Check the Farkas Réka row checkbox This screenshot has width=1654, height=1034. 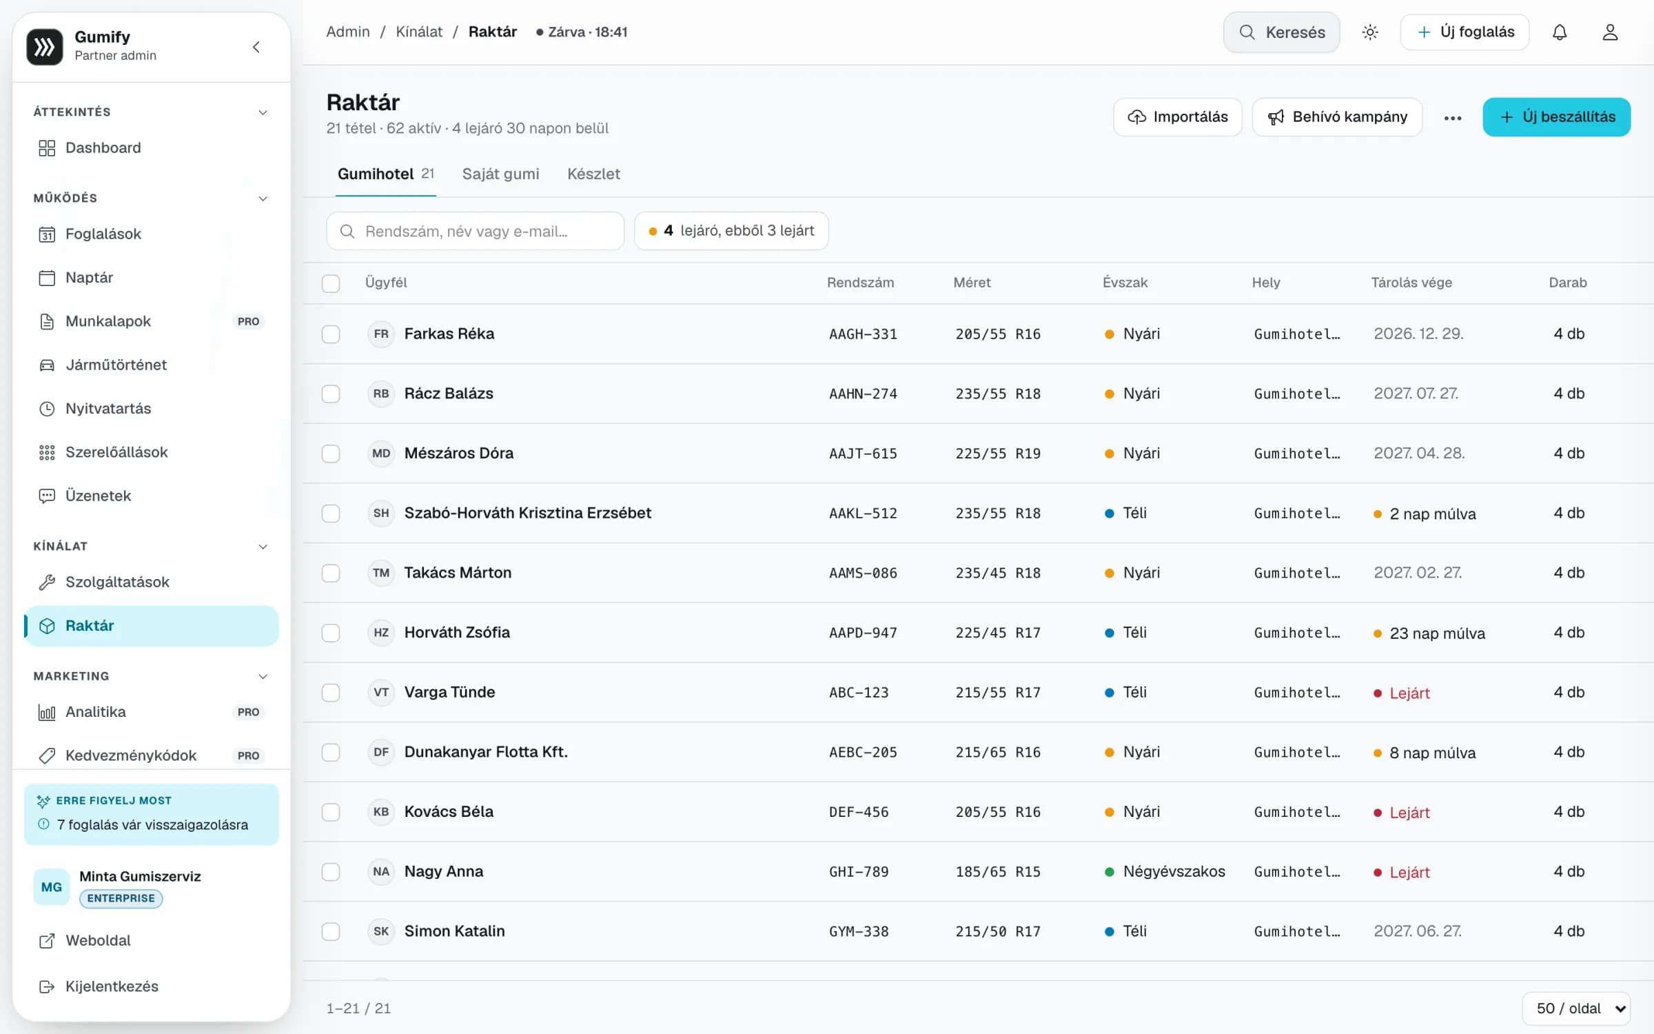coord(331,334)
